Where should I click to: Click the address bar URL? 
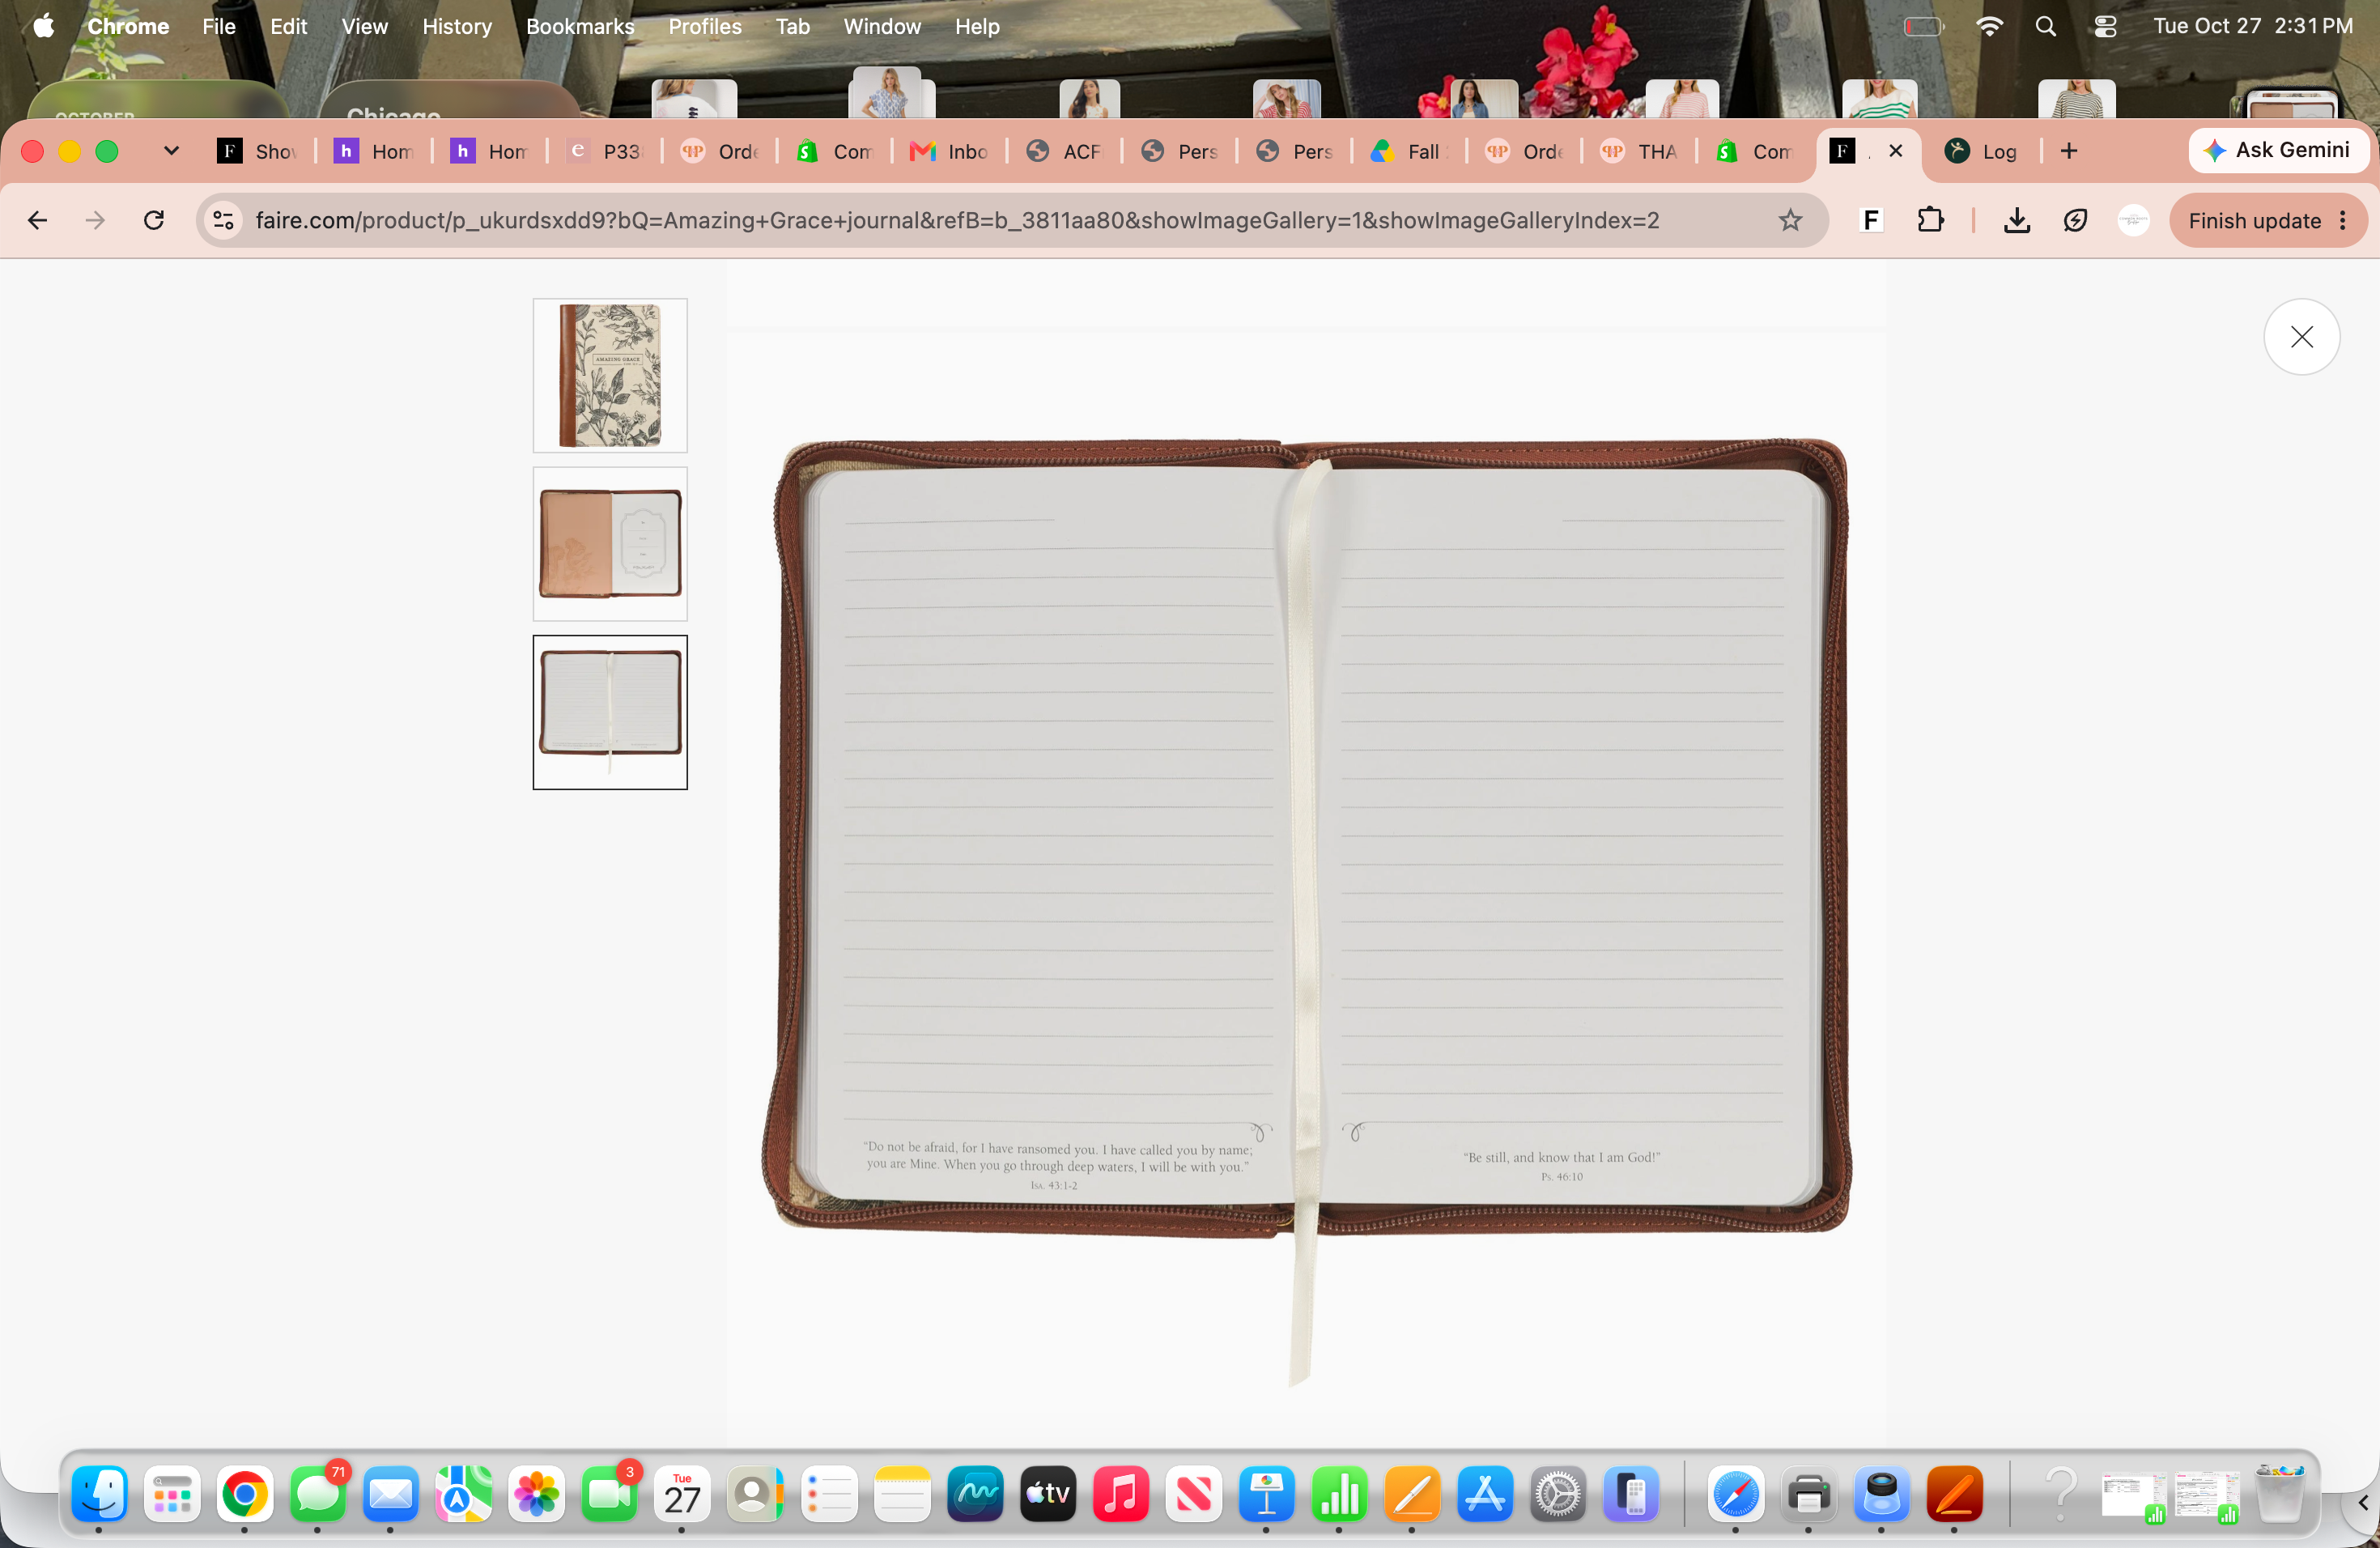click(x=957, y=220)
